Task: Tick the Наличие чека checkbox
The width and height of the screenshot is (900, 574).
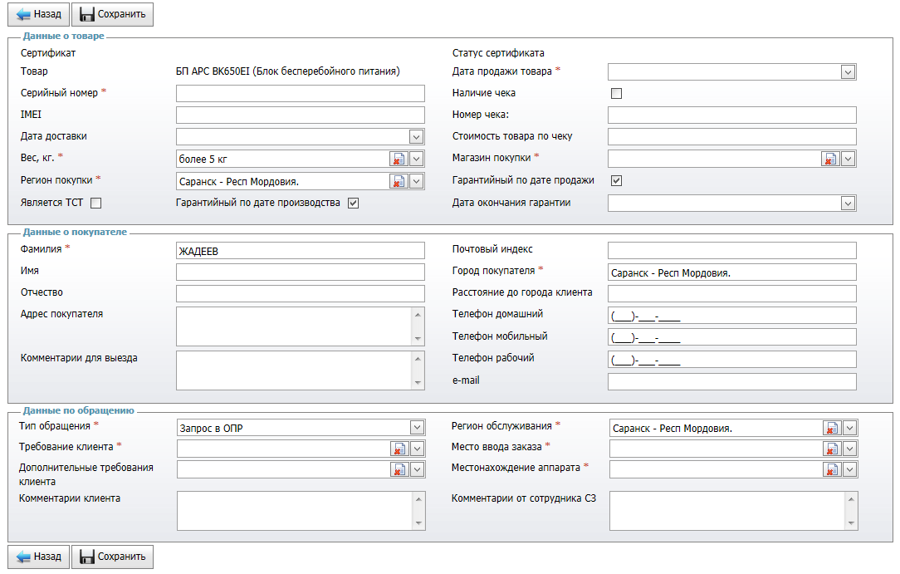Action: coord(616,93)
